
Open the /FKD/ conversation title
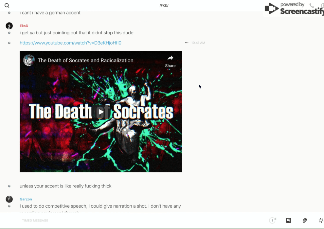164,6
